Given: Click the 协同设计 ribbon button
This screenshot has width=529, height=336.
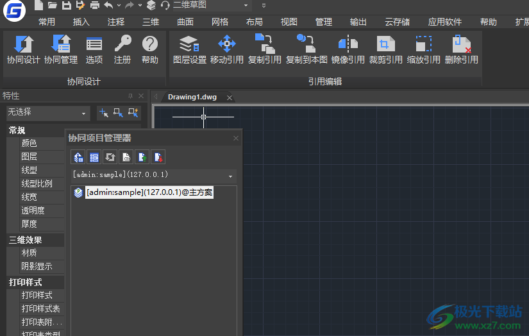Looking at the screenshot, I should click(24, 50).
